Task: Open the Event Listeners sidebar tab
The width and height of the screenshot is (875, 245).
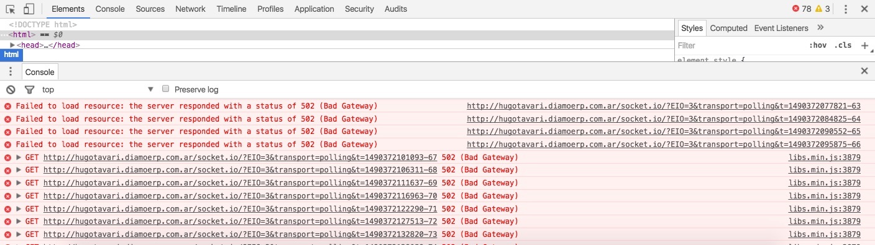Action: 781,28
